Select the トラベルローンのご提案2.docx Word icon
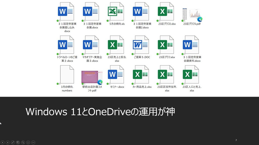The image size is (259, 145). (x=66, y=45)
